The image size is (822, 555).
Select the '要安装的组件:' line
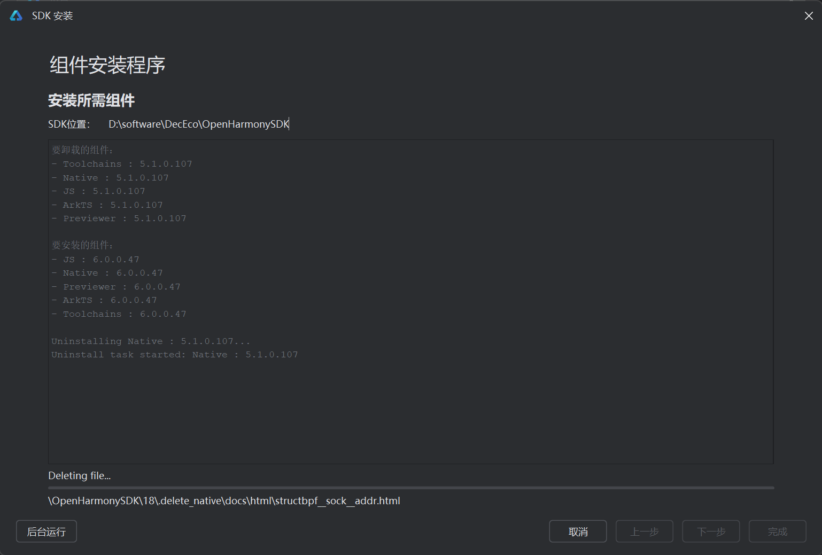(82, 245)
